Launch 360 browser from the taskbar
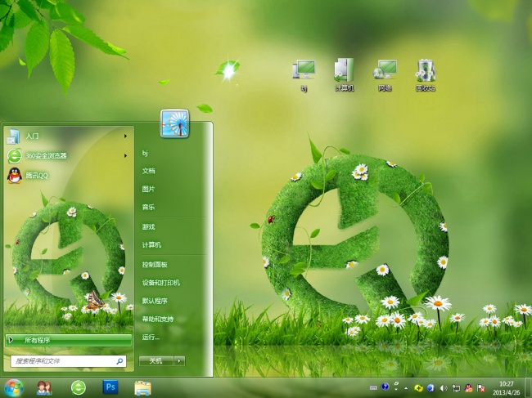 coord(79,387)
